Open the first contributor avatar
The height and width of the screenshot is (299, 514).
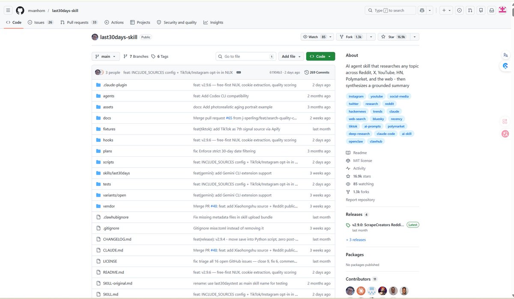pyautogui.click(x=350, y=291)
